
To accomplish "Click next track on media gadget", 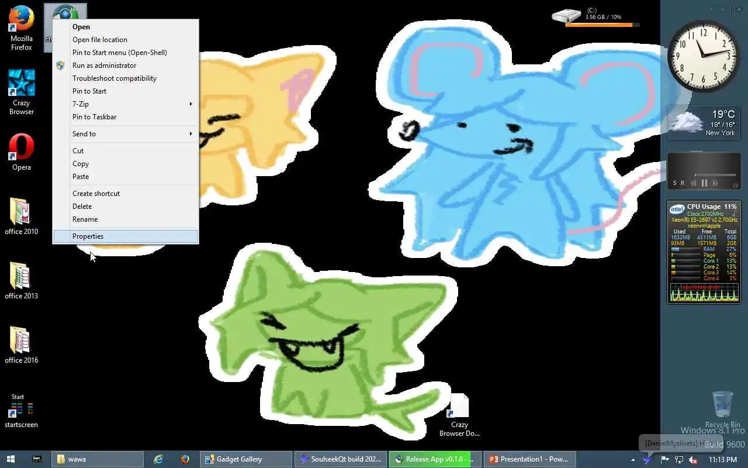I will [715, 183].
